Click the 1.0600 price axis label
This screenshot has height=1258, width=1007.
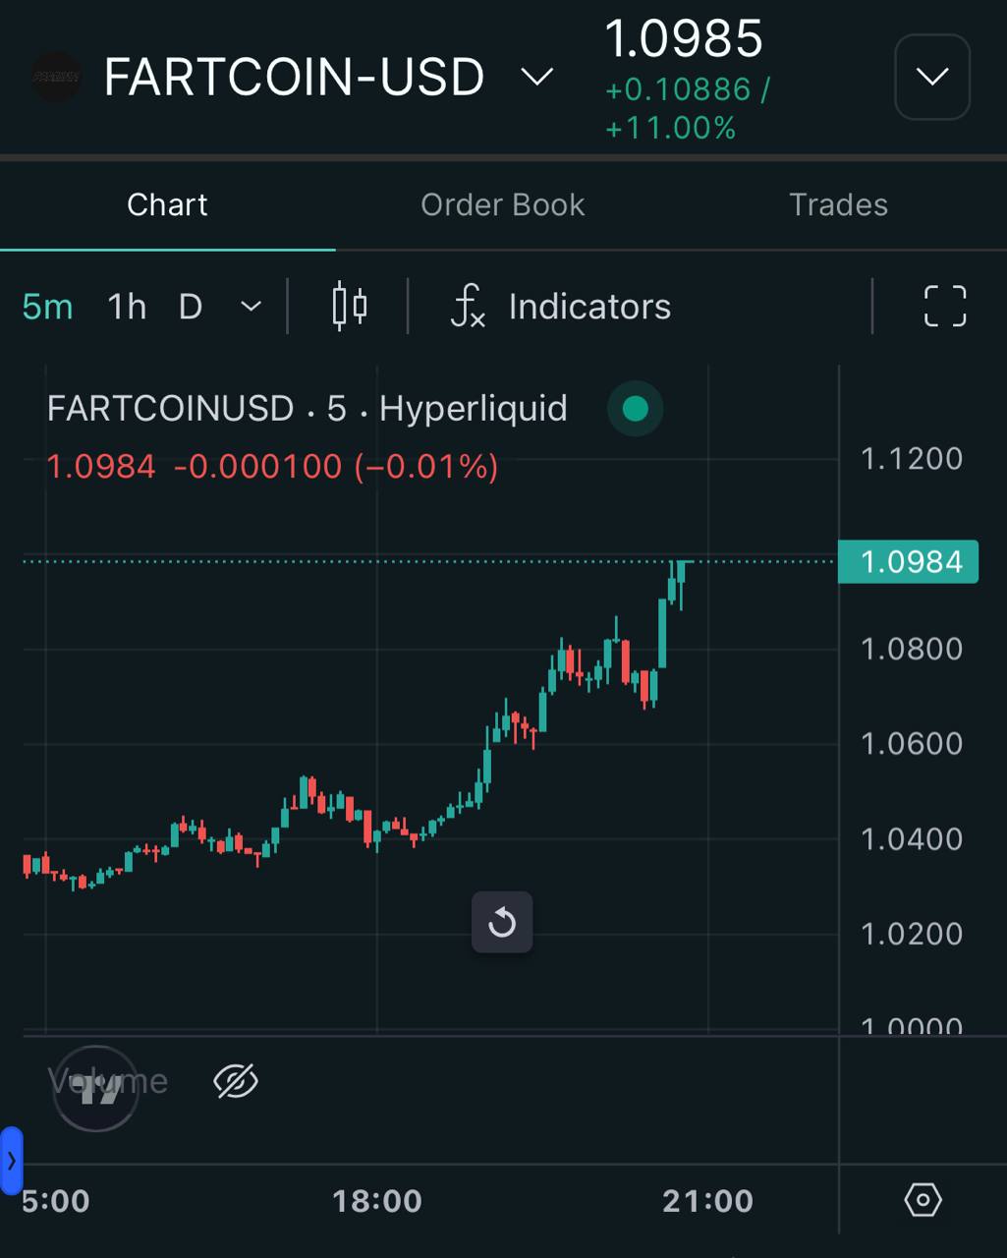tap(912, 743)
